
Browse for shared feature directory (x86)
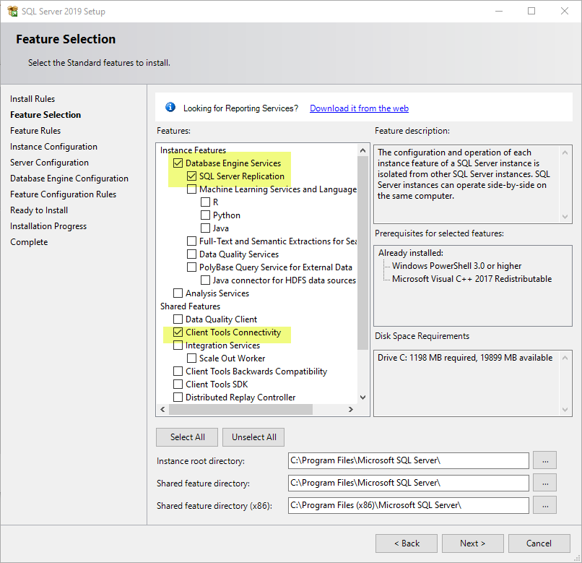pos(545,505)
